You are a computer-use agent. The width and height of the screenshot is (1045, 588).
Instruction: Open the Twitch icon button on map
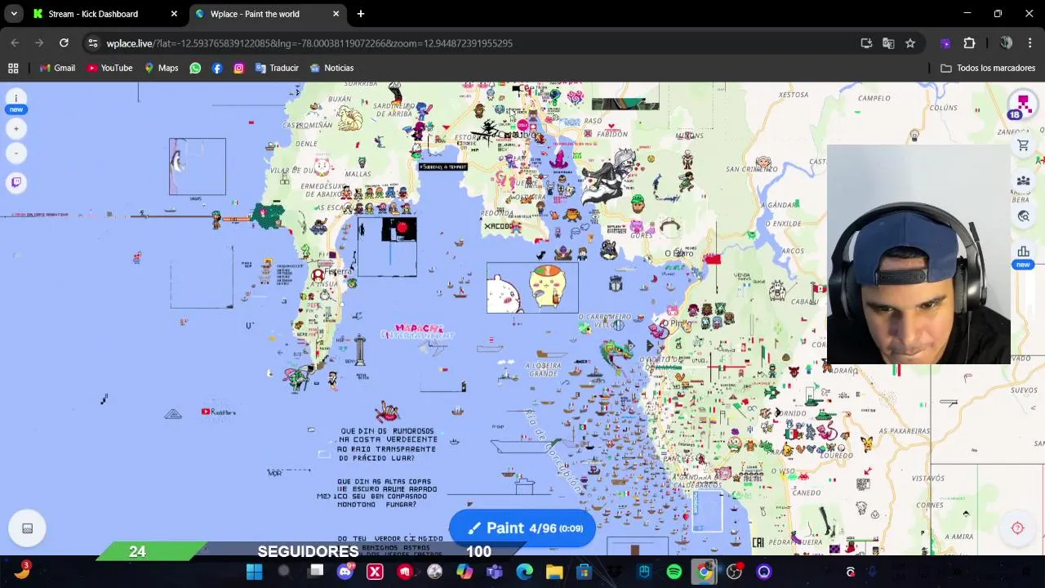16,182
